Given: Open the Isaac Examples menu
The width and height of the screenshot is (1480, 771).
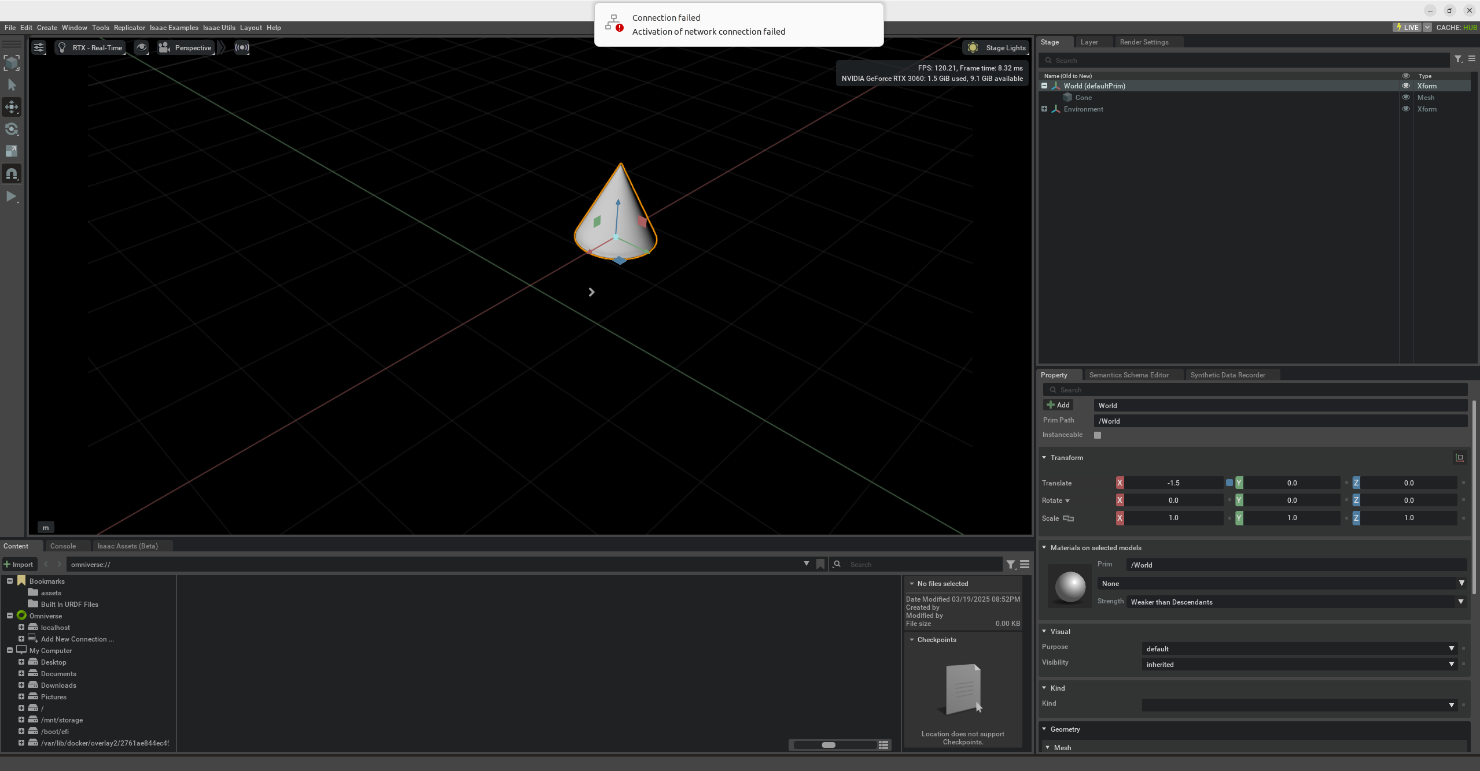Looking at the screenshot, I should (174, 28).
